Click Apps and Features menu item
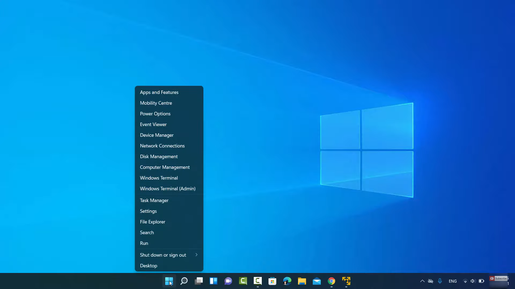 point(159,92)
